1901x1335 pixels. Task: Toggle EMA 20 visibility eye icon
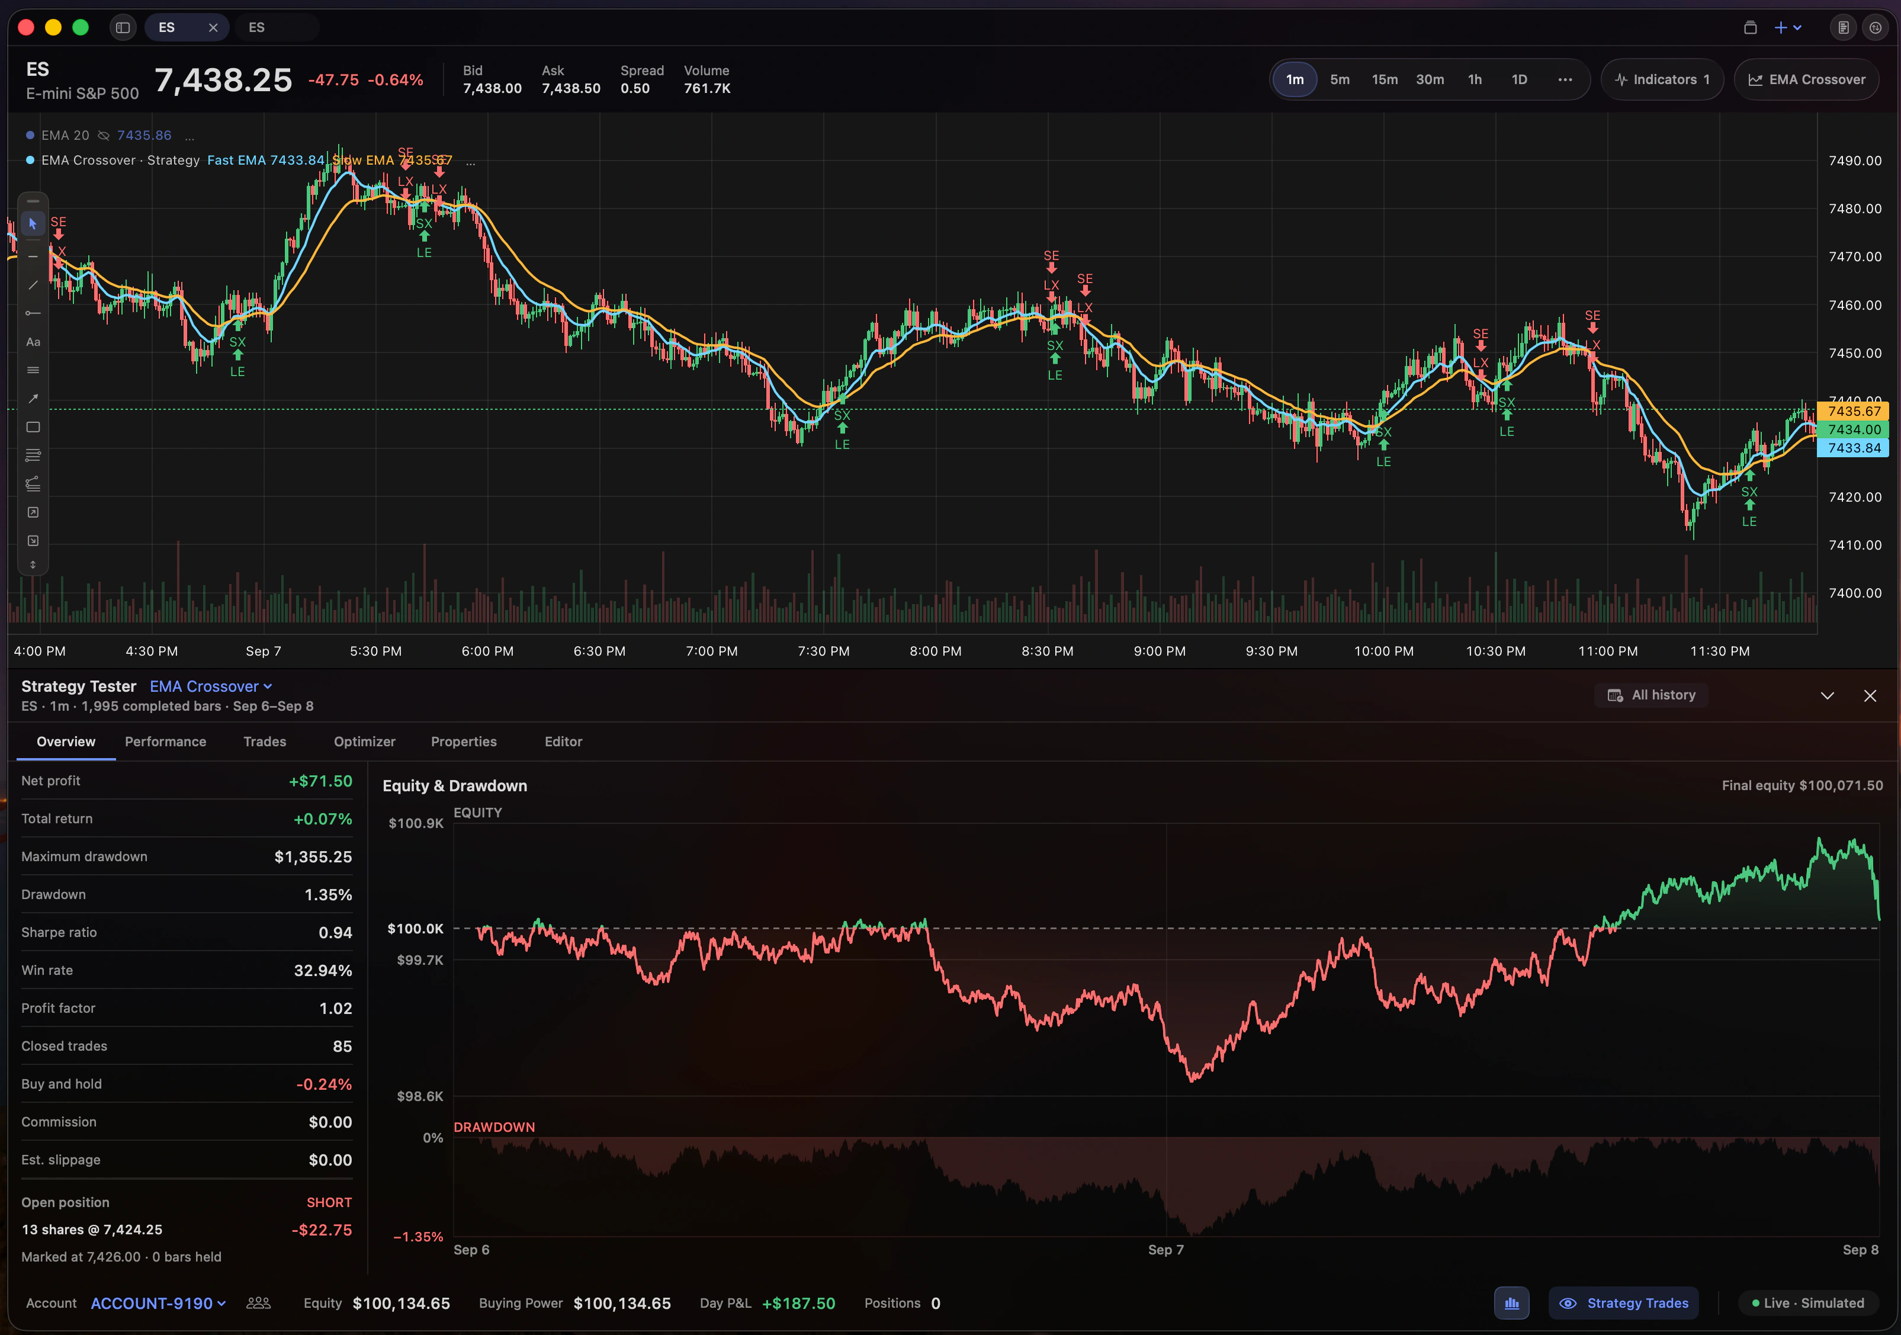coord(104,135)
